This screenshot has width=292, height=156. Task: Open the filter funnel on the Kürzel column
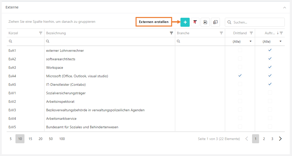[41, 33]
